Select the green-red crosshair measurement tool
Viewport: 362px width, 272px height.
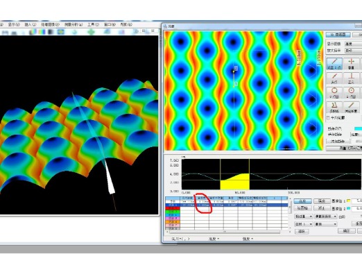click(x=351, y=64)
